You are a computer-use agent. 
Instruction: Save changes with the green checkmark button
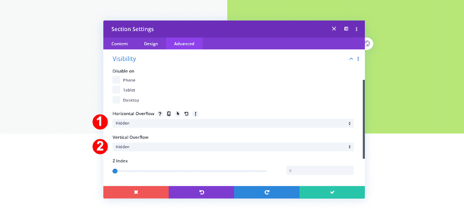coord(332,192)
